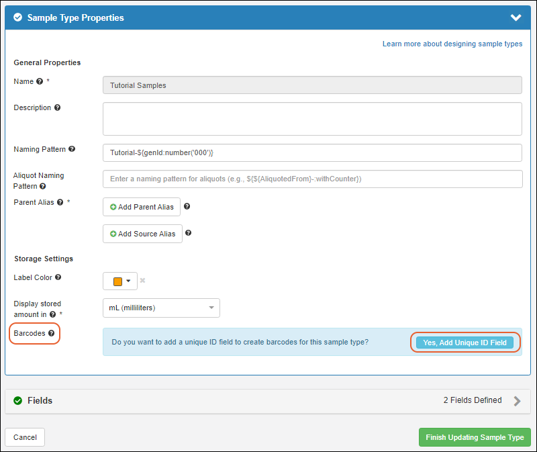Click help icon beside Description label

tap(57, 107)
